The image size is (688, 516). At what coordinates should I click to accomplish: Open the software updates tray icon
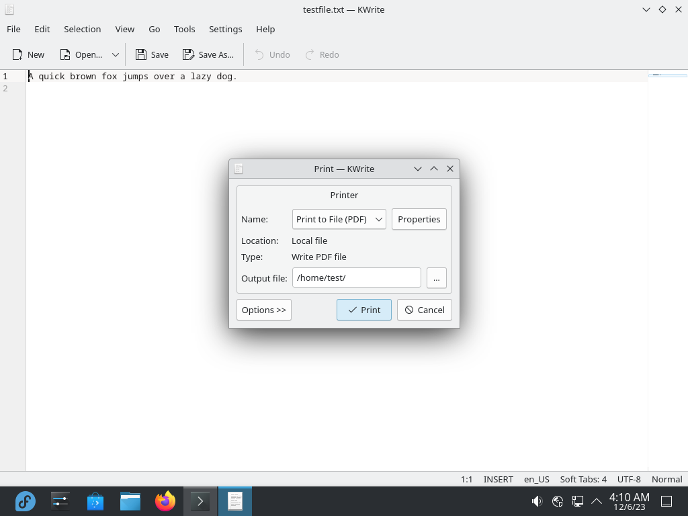(557, 501)
